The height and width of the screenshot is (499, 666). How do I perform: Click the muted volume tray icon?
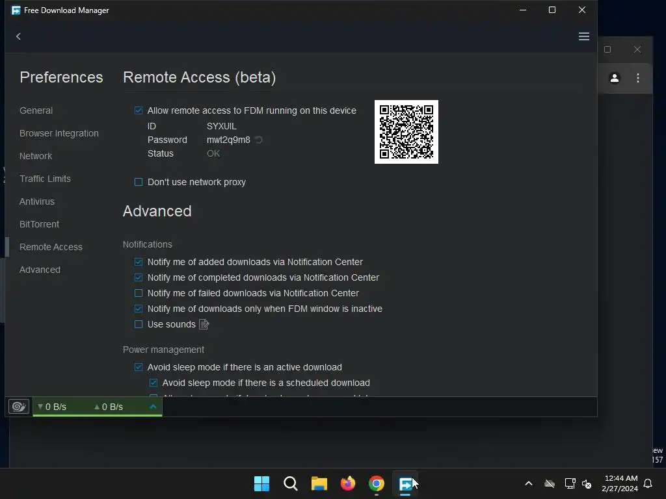coord(587,483)
